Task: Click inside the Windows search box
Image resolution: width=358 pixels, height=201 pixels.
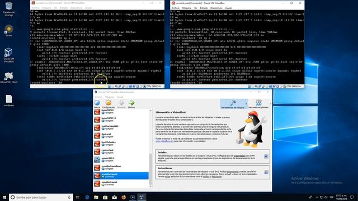Action: [x=41, y=197]
